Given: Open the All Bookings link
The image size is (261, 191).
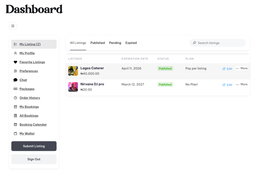Looking at the screenshot, I should pos(29,116).
